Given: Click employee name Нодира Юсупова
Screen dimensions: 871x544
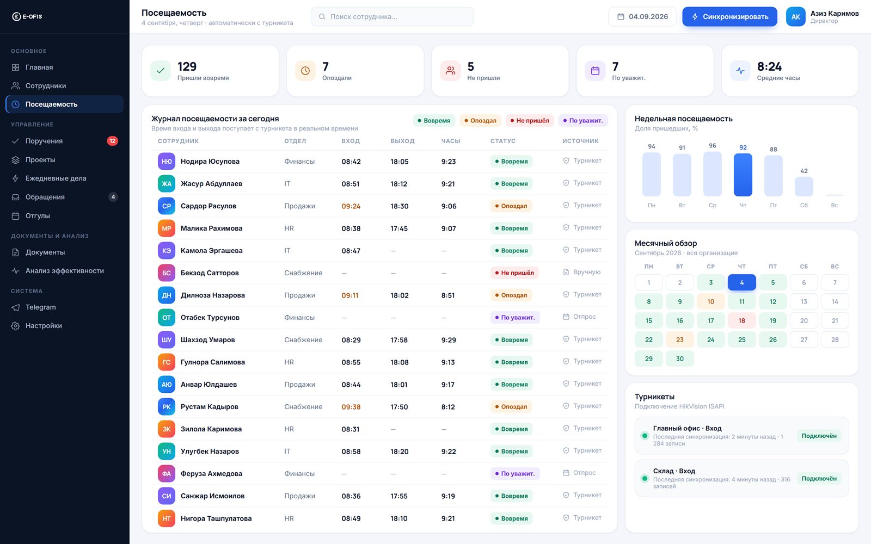Looking at the screenshot, I should point(210,162).
